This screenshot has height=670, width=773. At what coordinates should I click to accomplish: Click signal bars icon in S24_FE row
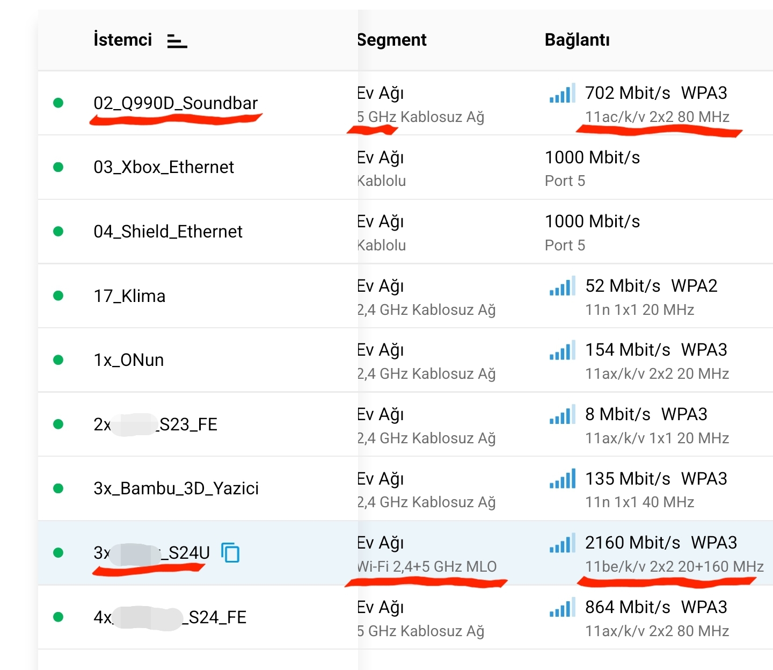[562, 607]
